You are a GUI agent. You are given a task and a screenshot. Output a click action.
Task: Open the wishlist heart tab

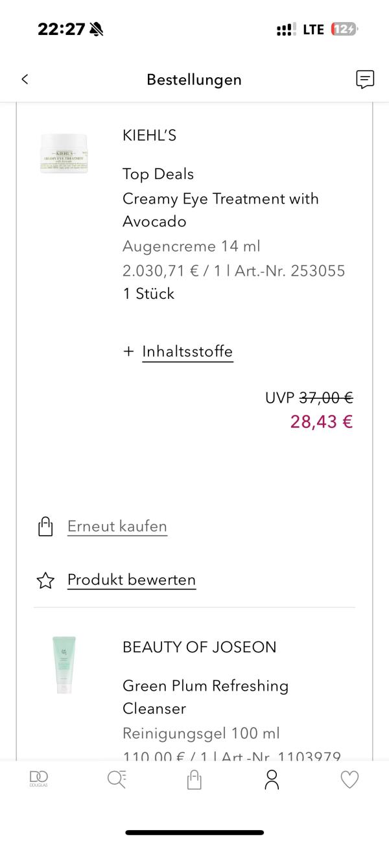[350, 779]
